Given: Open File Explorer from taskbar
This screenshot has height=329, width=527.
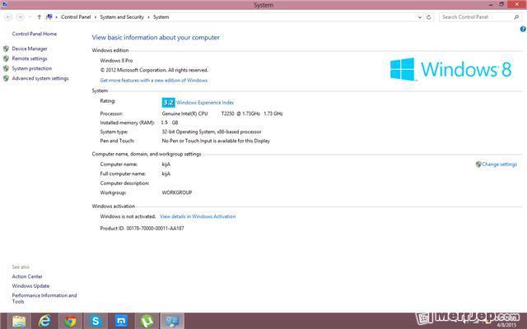Looking at the screenshot, I should pyautogui.click(x=19, y=322).
